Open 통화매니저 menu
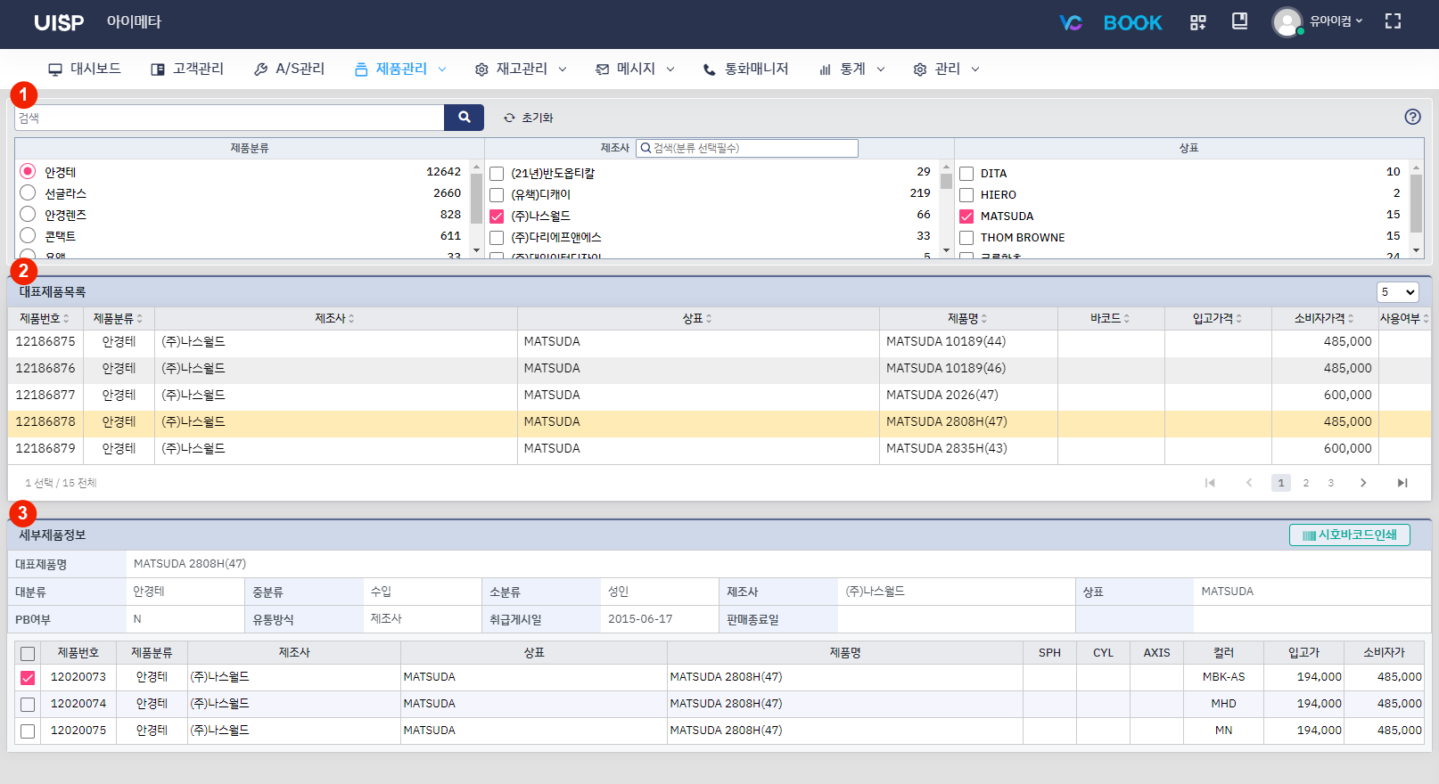 (746, 69)
